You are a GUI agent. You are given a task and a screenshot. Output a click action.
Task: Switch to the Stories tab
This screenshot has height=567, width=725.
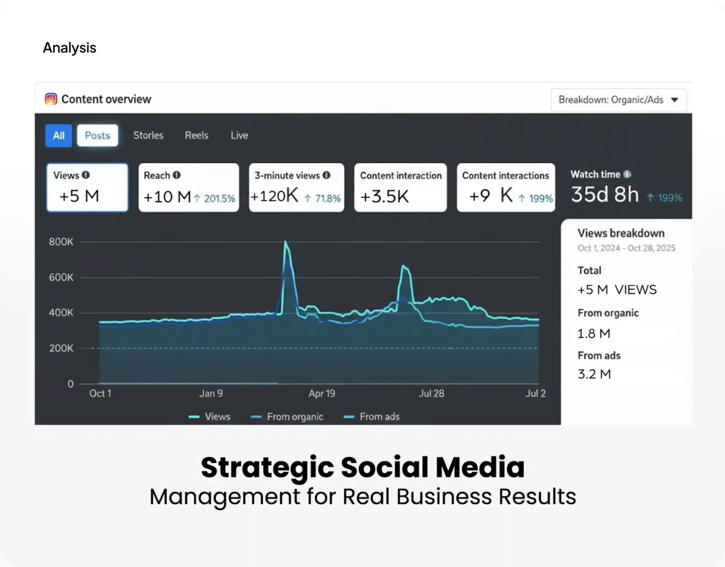click(x=148, y=135)
